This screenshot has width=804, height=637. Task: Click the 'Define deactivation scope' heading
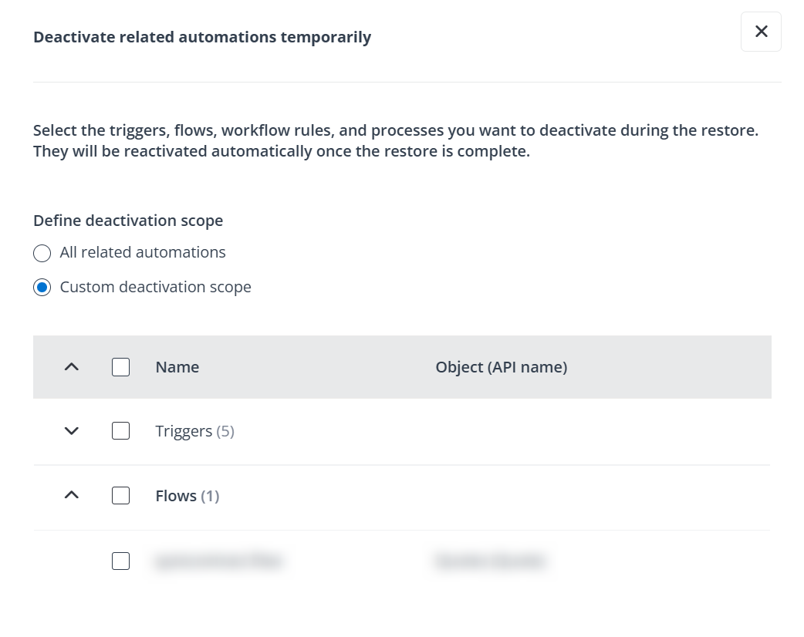128,221
